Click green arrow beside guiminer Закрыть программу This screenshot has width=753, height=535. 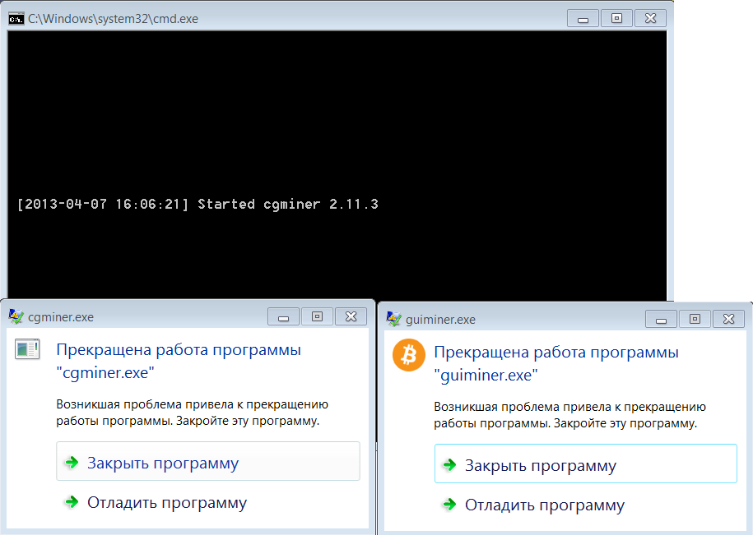point(449,465)
